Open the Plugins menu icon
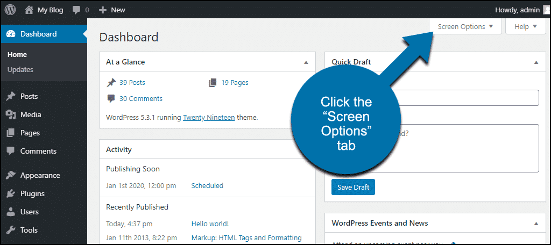The width and height of the screenshot is (551, 245). (10, 193)
